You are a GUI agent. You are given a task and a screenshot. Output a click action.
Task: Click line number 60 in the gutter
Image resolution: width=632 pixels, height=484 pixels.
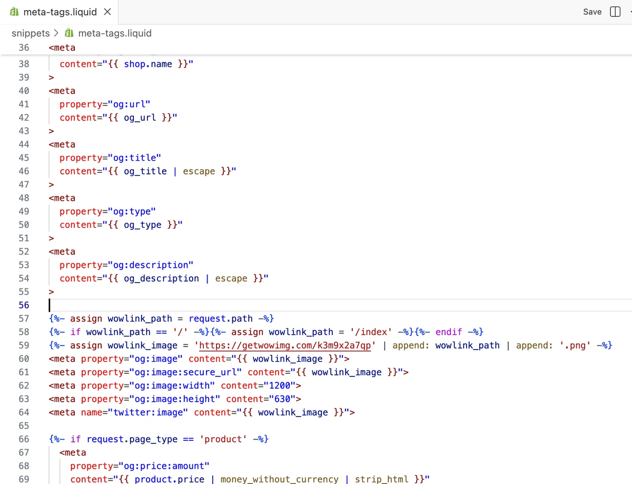point(24,359)
